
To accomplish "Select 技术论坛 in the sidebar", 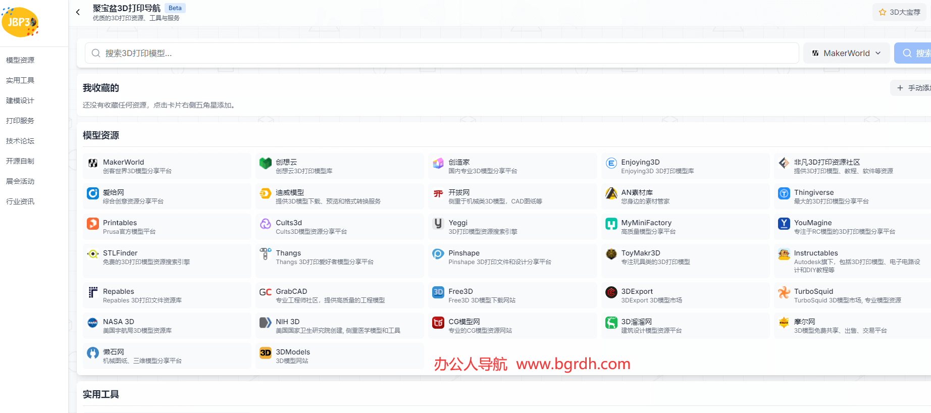I will [x=20, y=141].
